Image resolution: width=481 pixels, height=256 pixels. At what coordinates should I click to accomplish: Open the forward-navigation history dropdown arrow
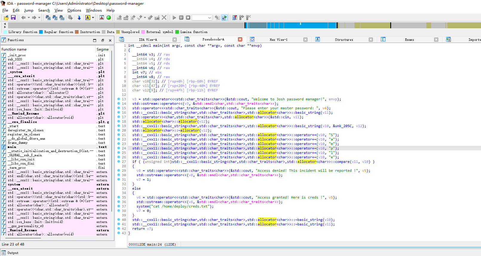[x=39, y=18]
